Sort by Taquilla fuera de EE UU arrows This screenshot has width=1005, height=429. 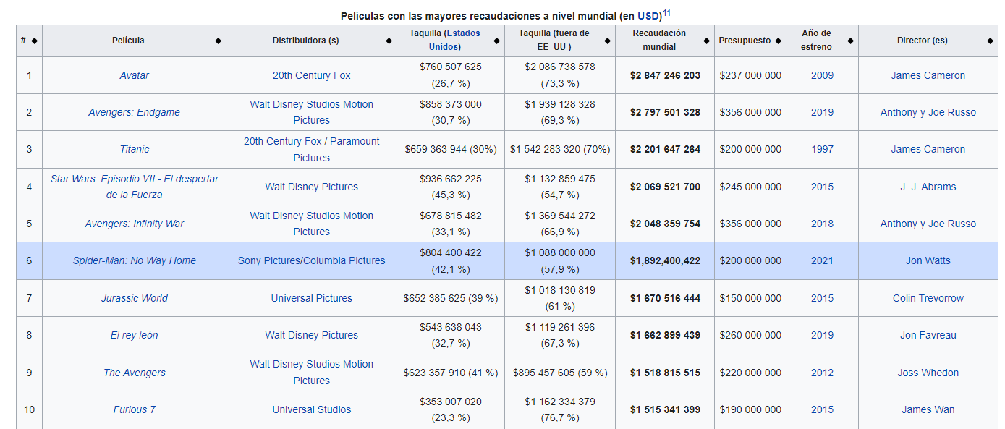608,41
